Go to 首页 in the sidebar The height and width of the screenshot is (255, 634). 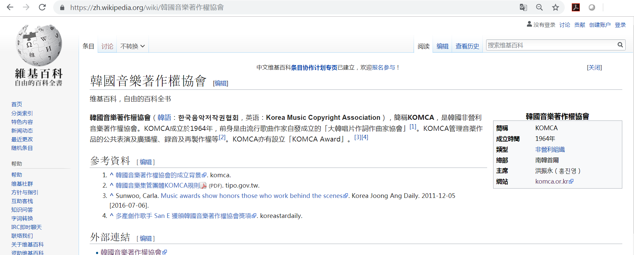click(x=17, y=104)
